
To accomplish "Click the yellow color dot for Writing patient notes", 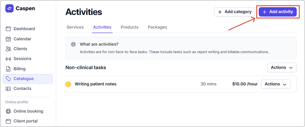I will pyautogui.click(x=68, y=84).
